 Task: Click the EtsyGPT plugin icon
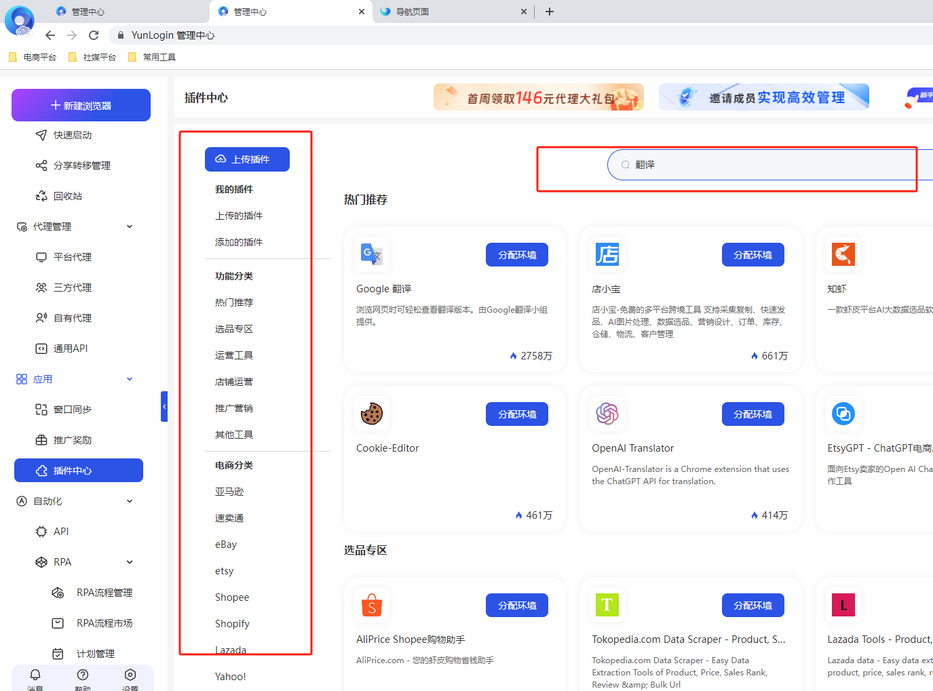tap(843, 414)
